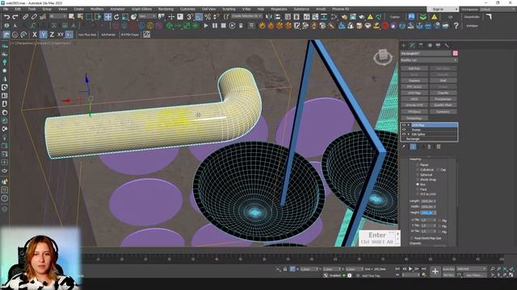This screenshot has height=290, width=517.
Task: Open the Display tab in the command panel
Action: click(x=438, y=45)
